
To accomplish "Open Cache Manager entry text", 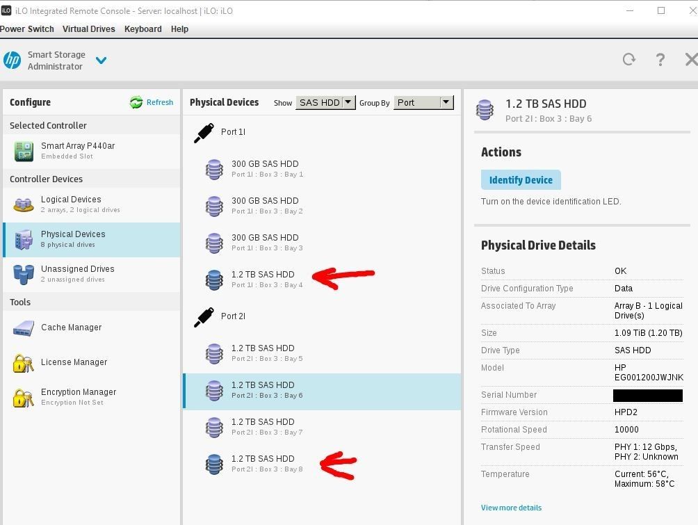I will point(71,328).
